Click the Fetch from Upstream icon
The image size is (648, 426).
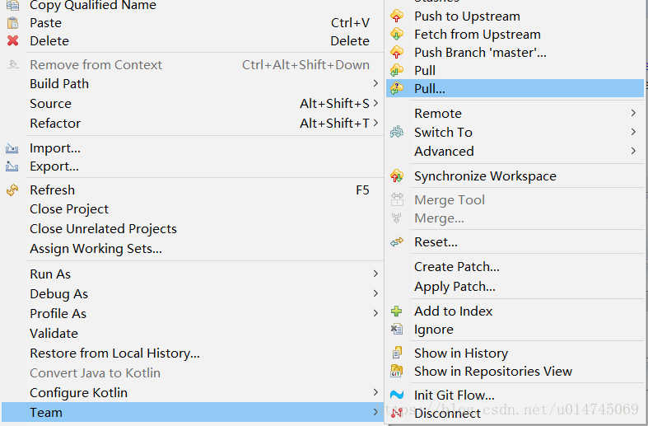coord(397,35)
